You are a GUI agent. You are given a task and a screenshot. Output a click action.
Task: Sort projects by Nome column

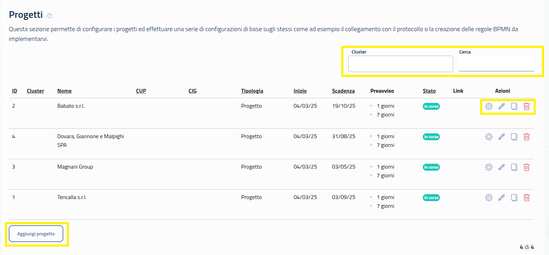click(x=64, y=91)
